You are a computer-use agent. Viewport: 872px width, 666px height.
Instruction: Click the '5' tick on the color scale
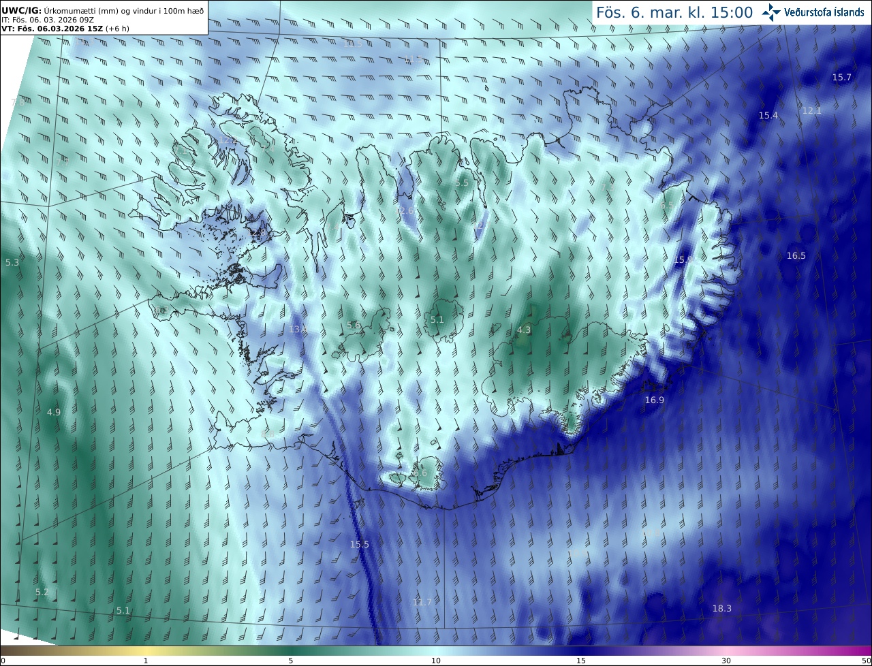[x=291, y=661]
